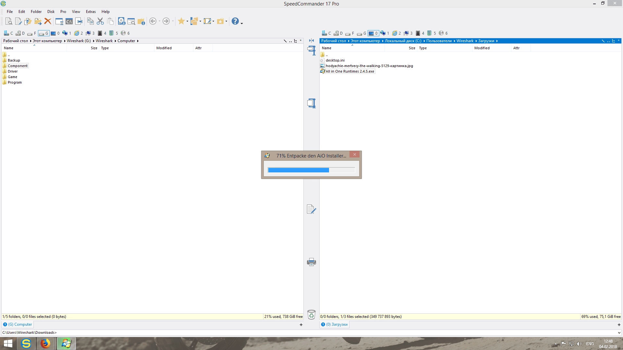Select drive C in left panel
Screen dimensions: 623x350
tap(8, 33)
